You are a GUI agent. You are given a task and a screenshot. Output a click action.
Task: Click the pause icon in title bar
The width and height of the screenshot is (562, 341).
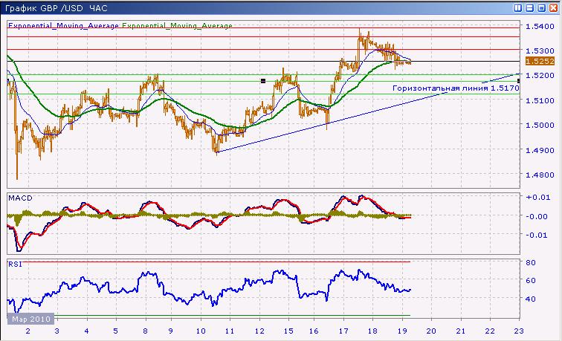(x=517, y=7)
